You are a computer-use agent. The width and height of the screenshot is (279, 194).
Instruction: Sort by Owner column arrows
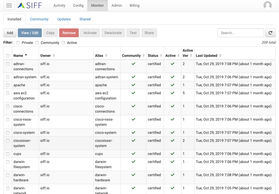click(x=54, y=56)
